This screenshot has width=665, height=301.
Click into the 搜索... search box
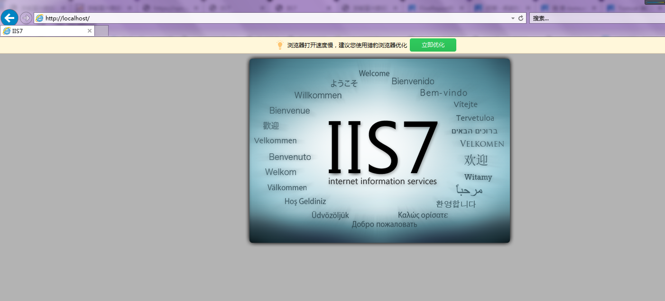click(597, 18)
